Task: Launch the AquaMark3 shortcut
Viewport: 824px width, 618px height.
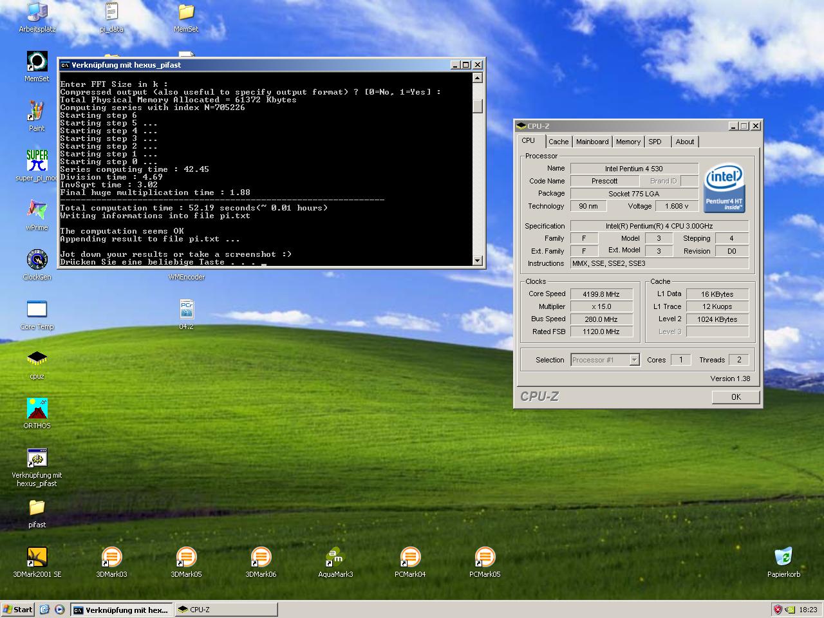Action: (335, 557)
